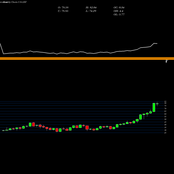Select the OH: 4.4 readout
Image resolution: width=174 pixels, height=174 pixels.
(x=118, y=11)
